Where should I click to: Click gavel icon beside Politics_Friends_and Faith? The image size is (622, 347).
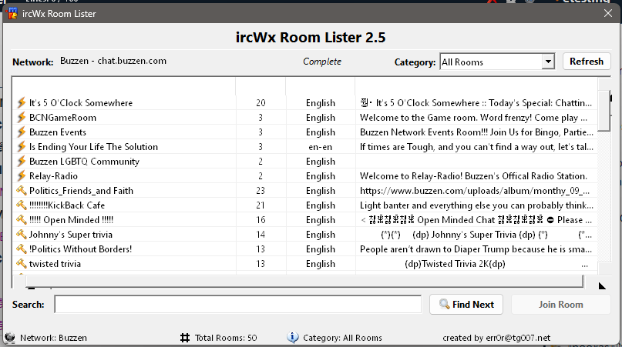click(21, 191)
